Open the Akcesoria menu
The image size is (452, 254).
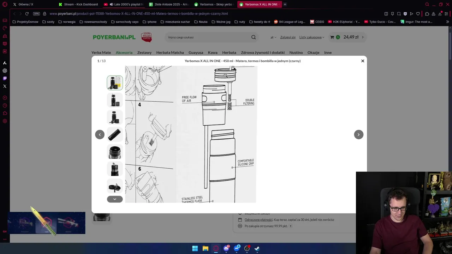[x=124, y=53]
